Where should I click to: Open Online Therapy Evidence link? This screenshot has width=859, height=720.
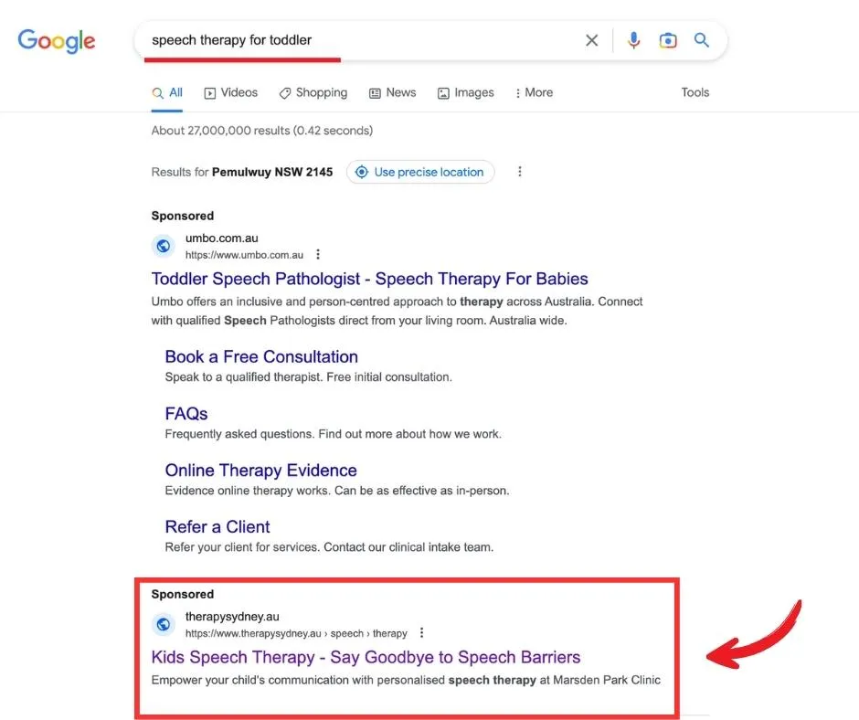click(260, 471)
